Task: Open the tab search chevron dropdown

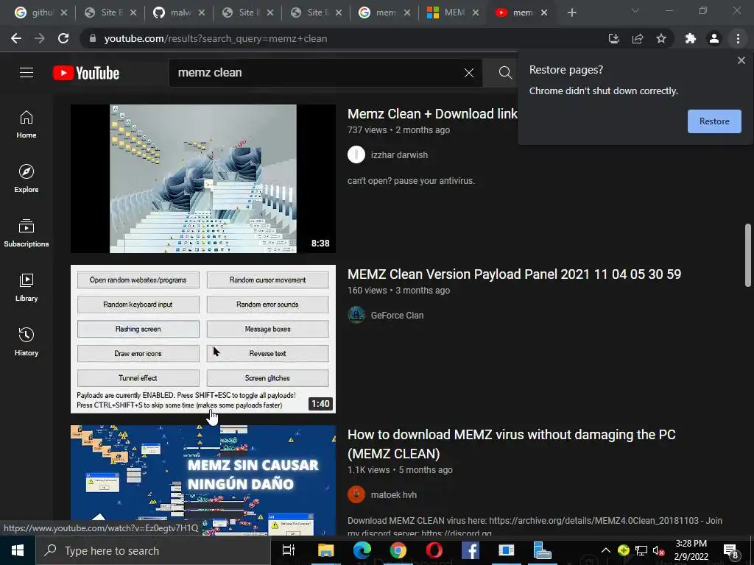Action: click(x=635, y=10)
